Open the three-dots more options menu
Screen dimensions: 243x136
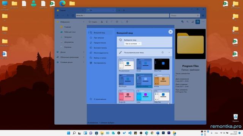(203, 22)
